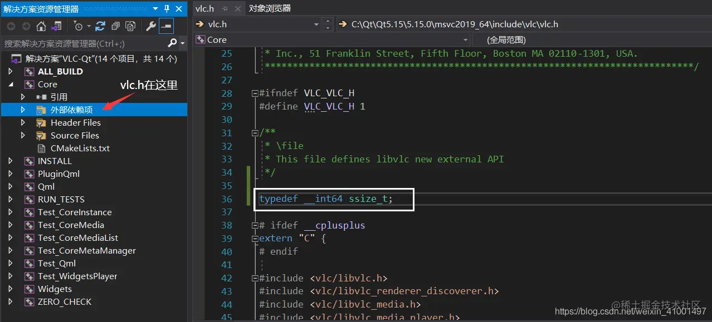Collapse the comment block at line 31

[x=255, y=133]
